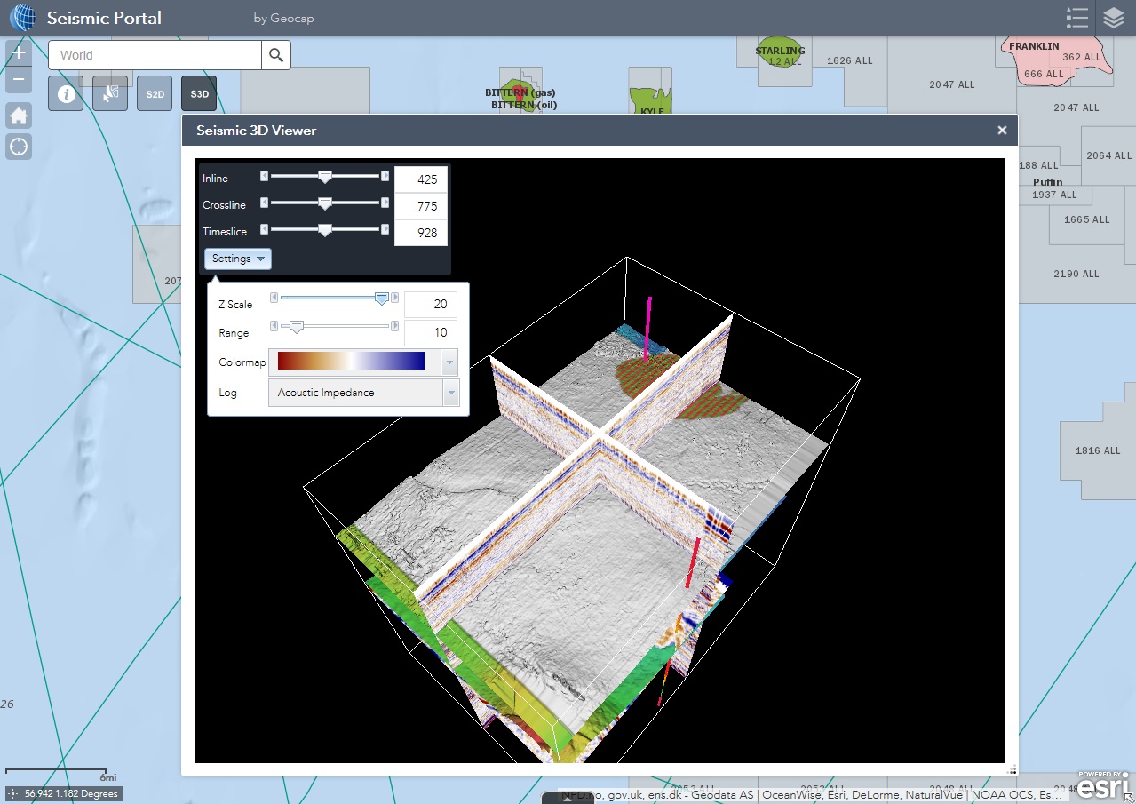This screenshot has height=804, width=1136.
Task: Focus the Range value field 10
Action: tap(431, 333)
